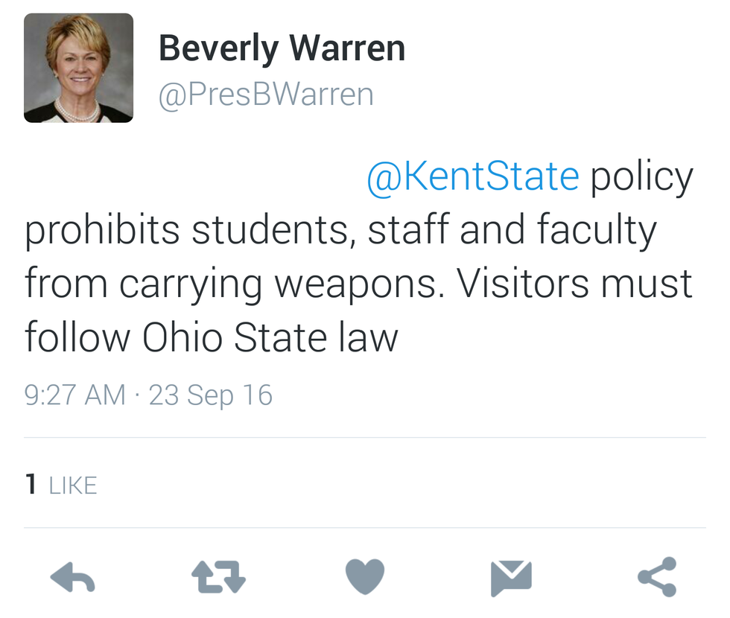The width and height of the screenshot is (730, 618).
Task: Click the 23 Sep 16 date
Action: [211, 395]
